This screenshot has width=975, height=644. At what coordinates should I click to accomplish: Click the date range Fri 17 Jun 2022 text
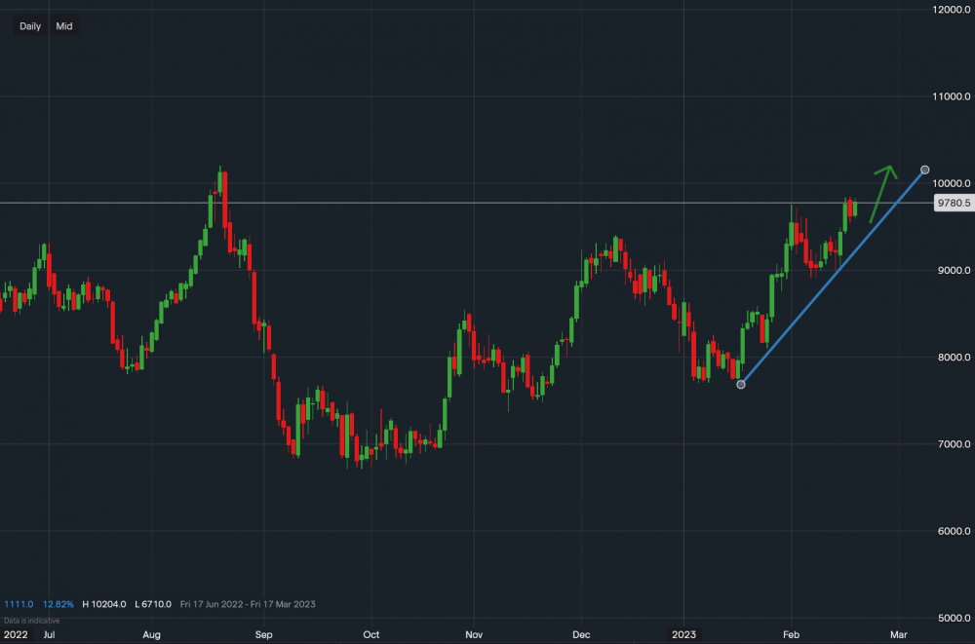tap(214, 604)
